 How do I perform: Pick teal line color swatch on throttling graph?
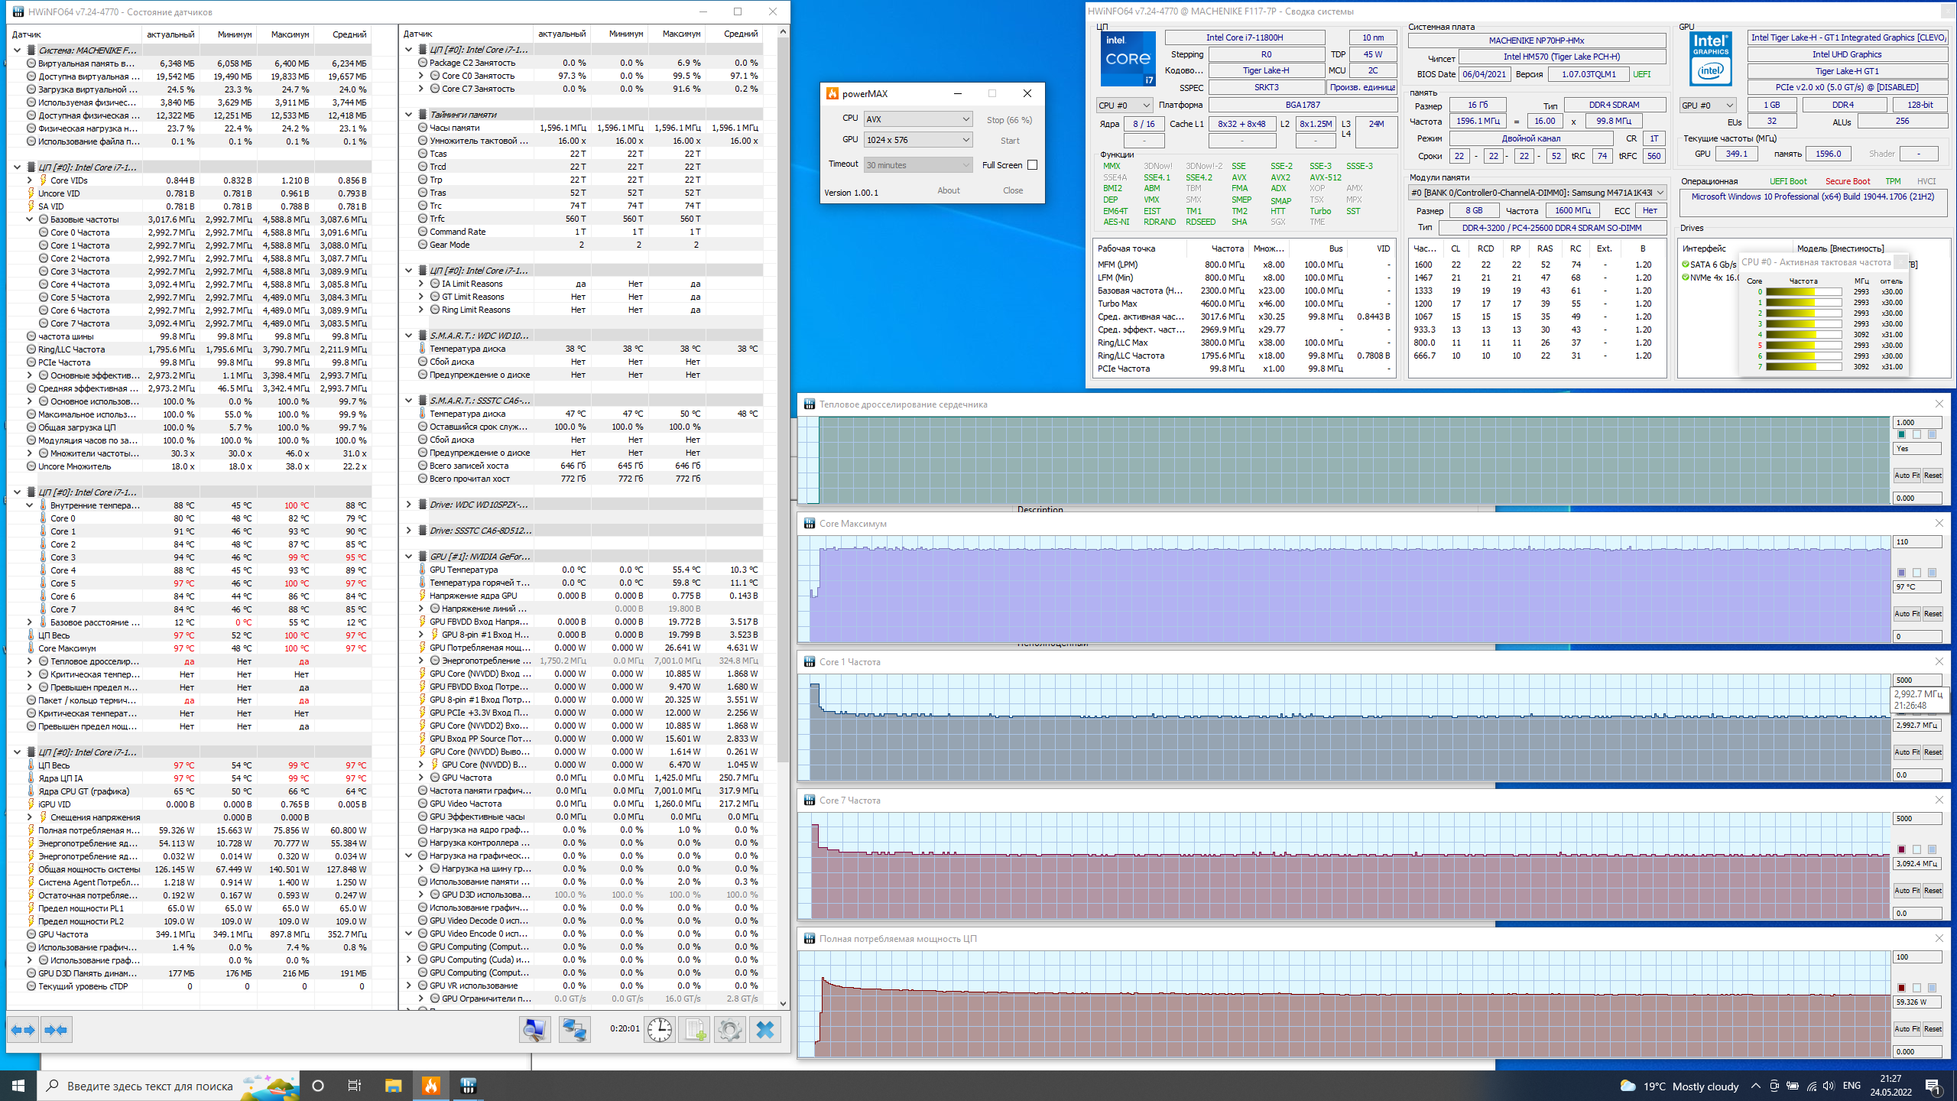point(1901,434)
